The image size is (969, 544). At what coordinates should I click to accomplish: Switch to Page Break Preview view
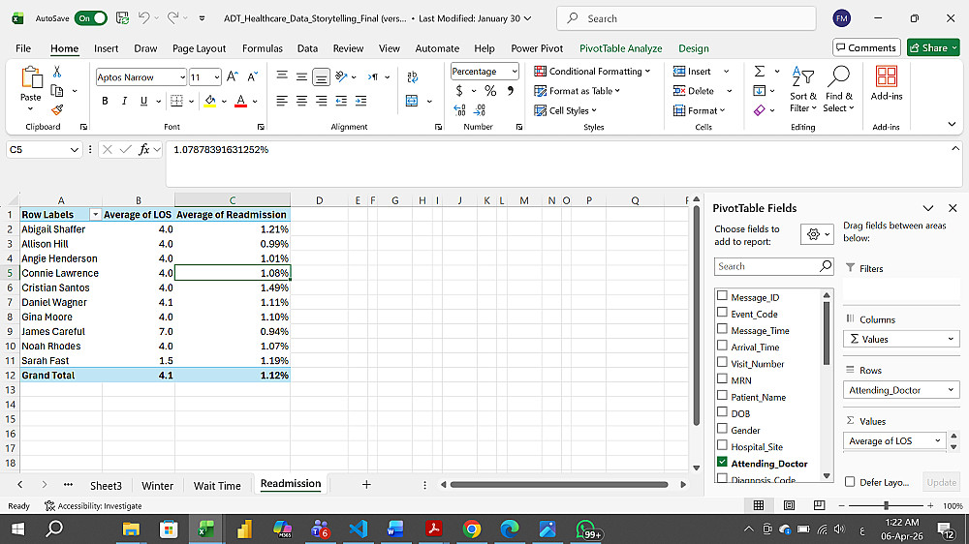click(x=819, y=505)
